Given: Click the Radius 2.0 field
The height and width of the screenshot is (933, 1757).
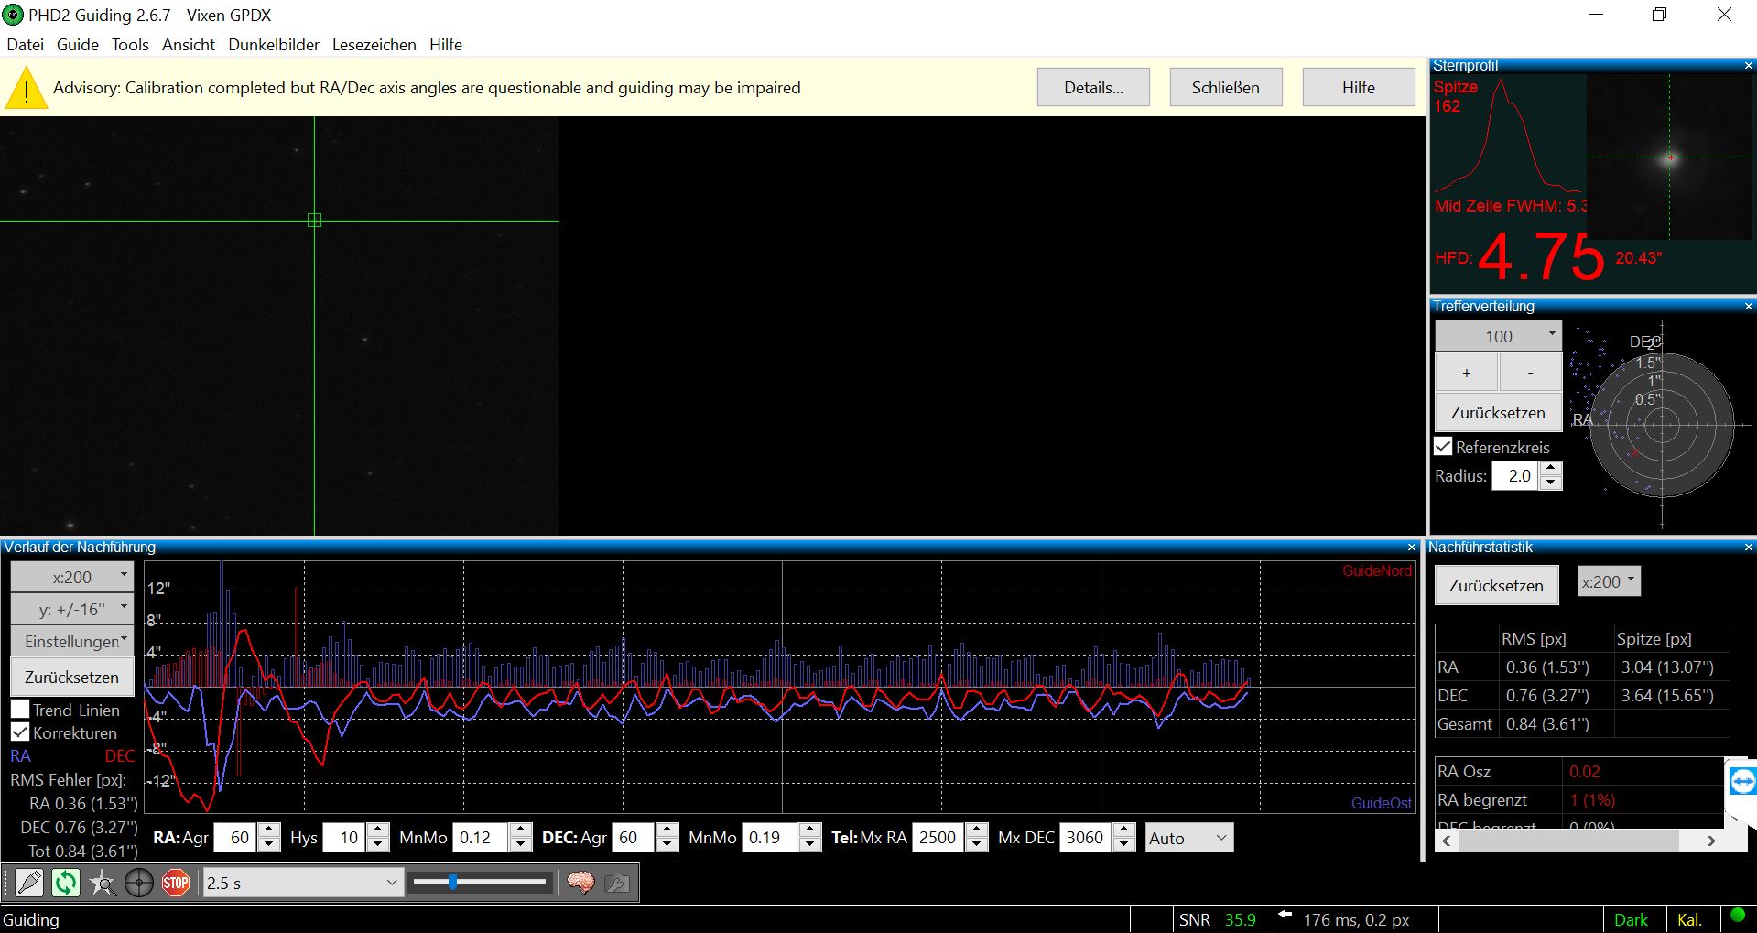Looking at the screenshot, I should coord(1516,476).
